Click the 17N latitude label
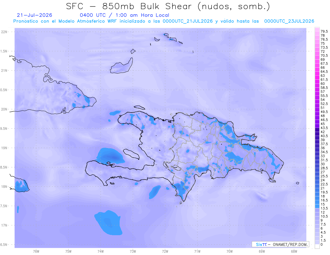The image size is (330, 255). [4, 225]
